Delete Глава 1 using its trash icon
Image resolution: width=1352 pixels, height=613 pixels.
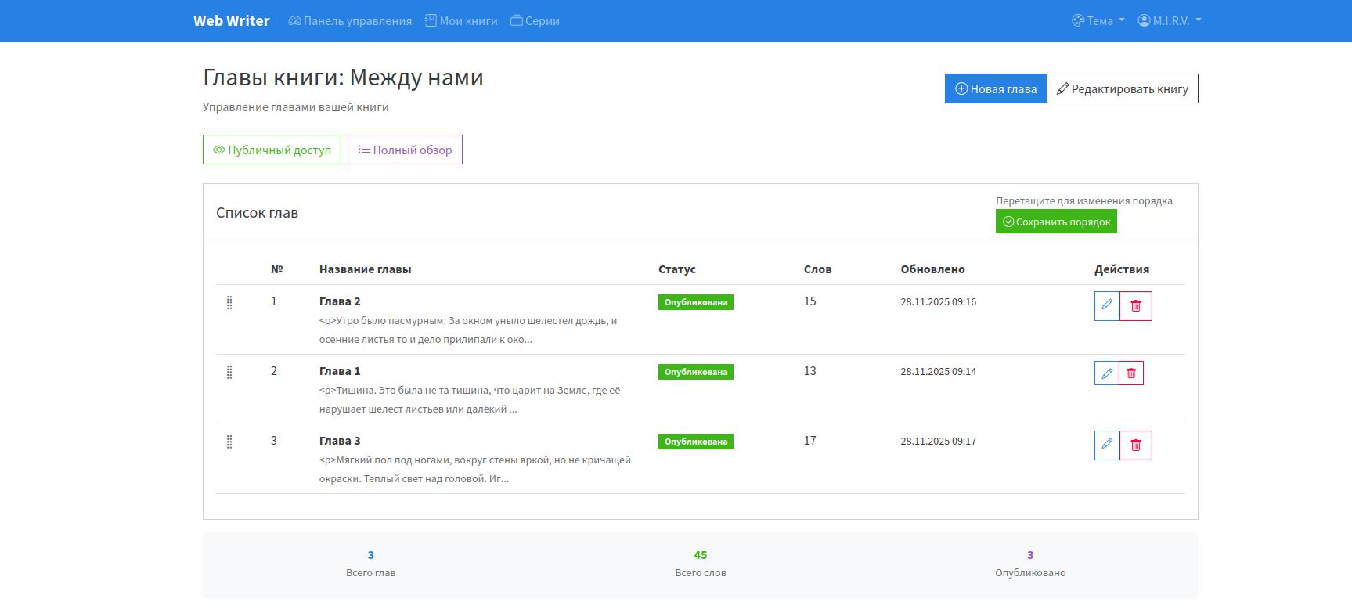1131,373
